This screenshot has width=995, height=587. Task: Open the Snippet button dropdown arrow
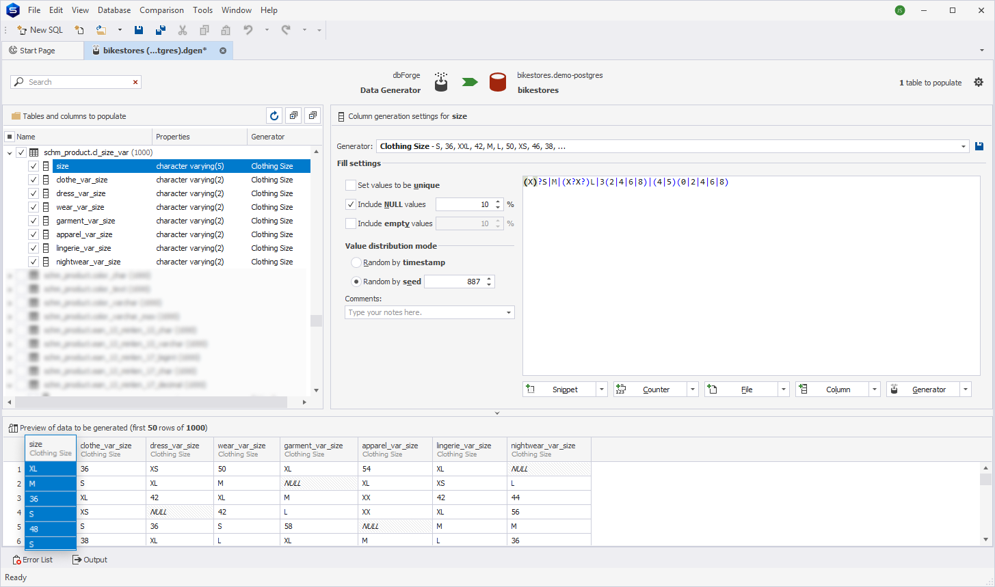click(x=602, y=390)
